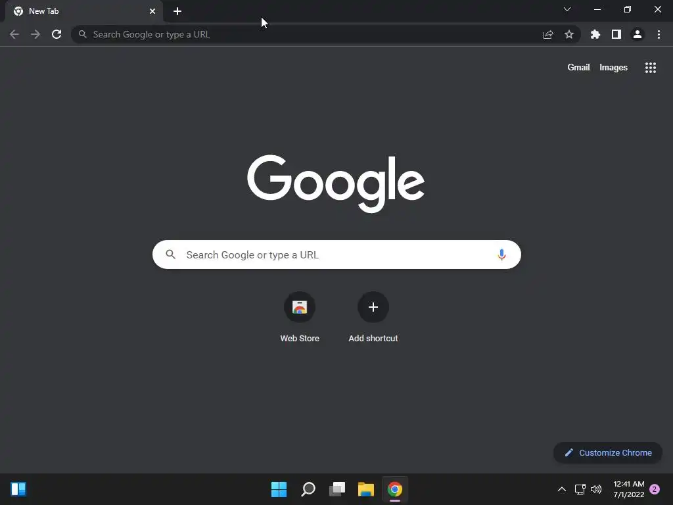Open Google apps grid
673x505 pixels.
pos(651,68)
